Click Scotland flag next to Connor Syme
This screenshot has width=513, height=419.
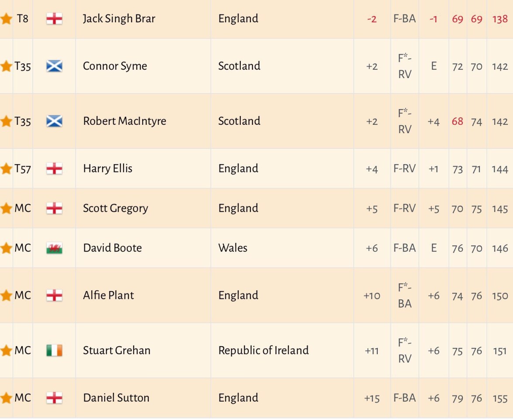55,66
